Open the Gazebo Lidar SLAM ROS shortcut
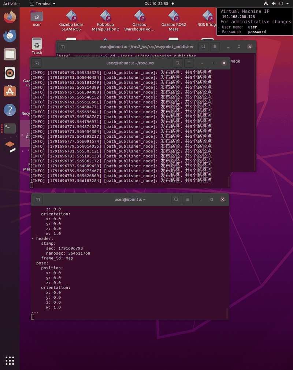The width and height of the screenshot is (293, 370). pyautogui.click(x=71, y=21)
